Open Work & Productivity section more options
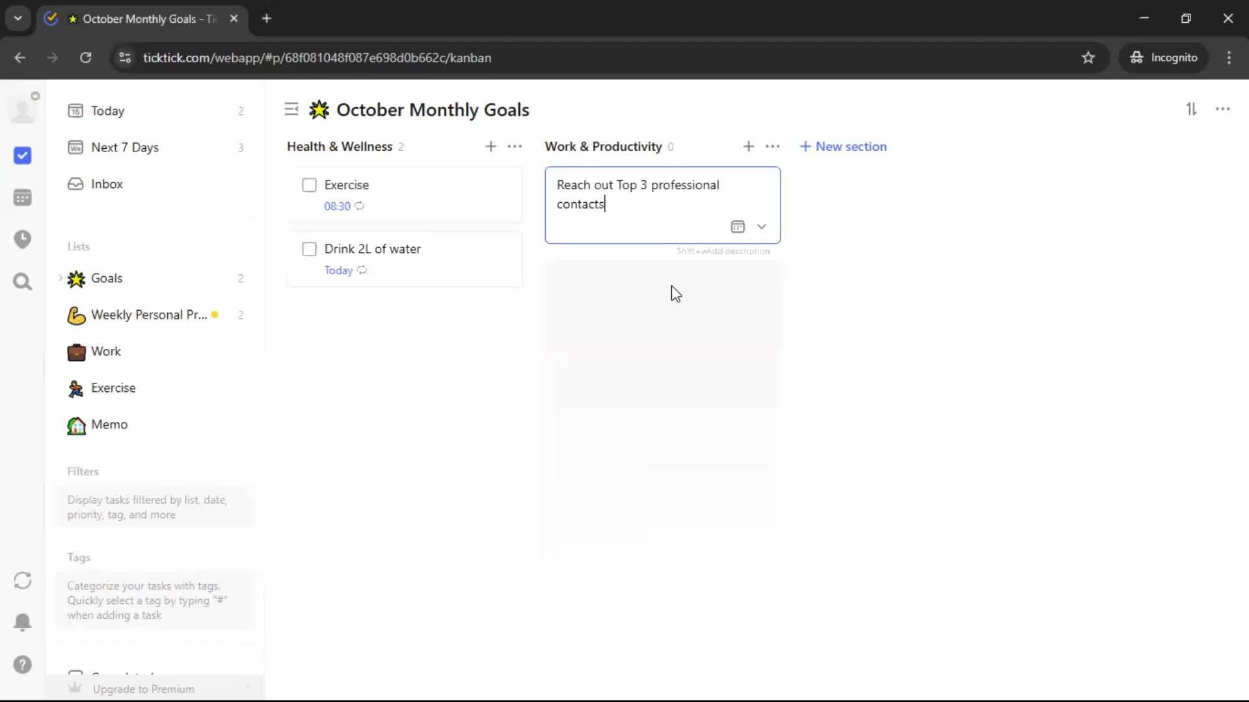Viewport: 1249px width, 702px height. 772,146
